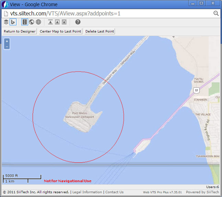Open the help question mark icon
222x197 pixels.
(x=78, y=22)
